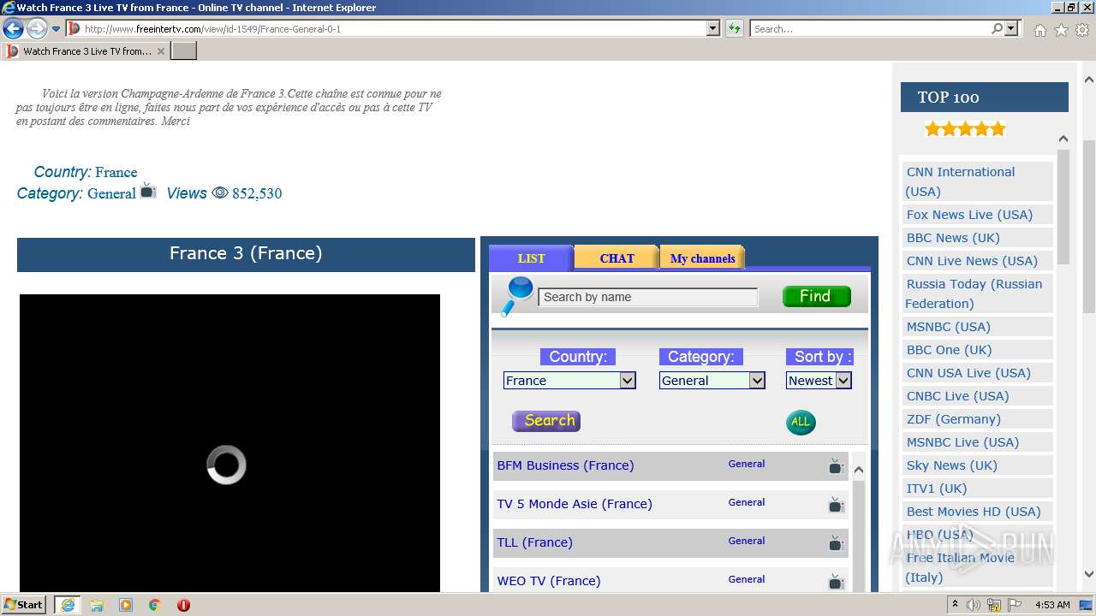1096x616 pixels.
Task: Click the page scrollbar down arrow
Action: point(1089,575)
